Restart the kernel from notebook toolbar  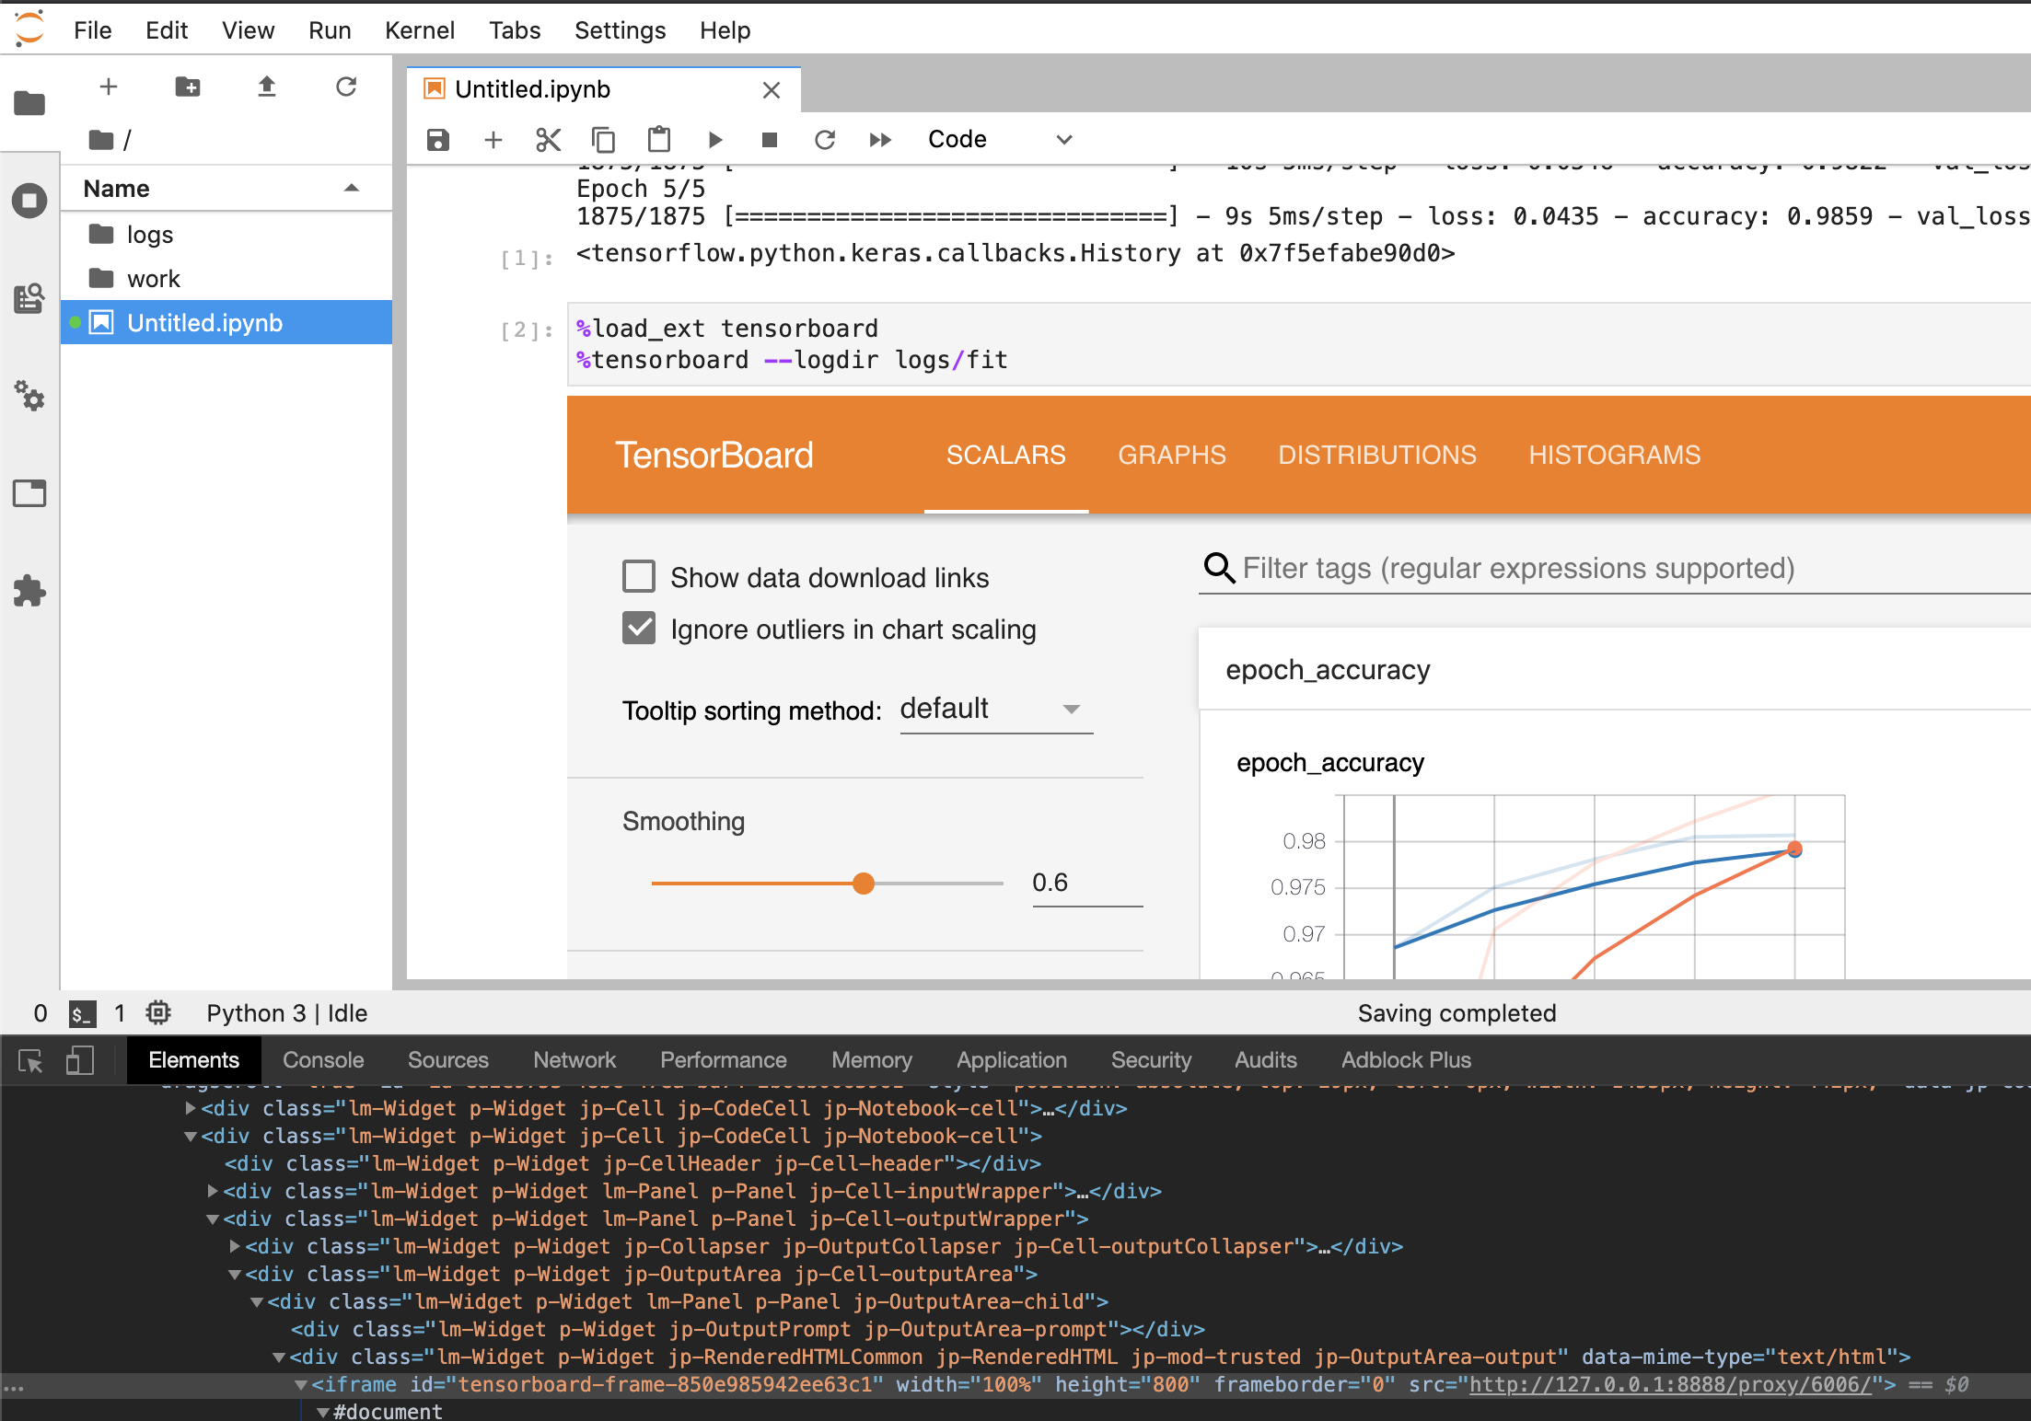pyautogui.click(x=825, y=140)
